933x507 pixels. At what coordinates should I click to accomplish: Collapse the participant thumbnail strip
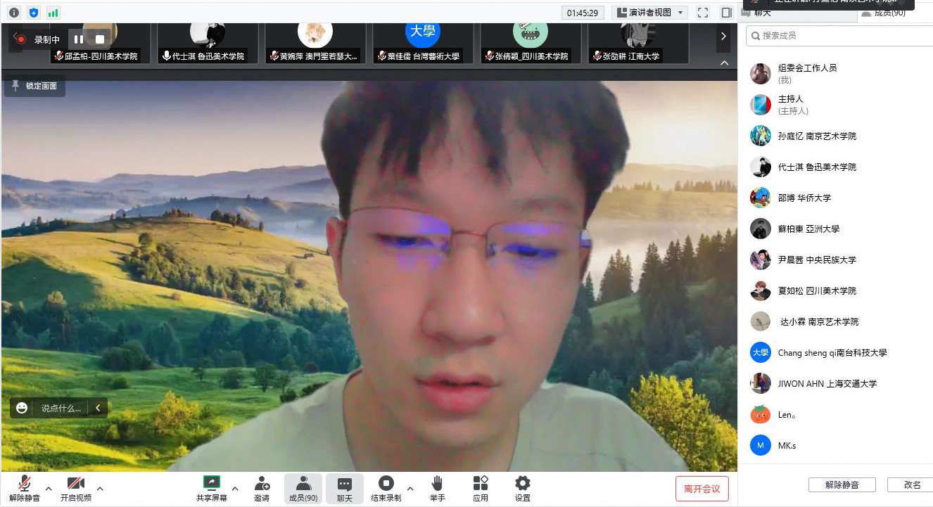pos(724,63)
